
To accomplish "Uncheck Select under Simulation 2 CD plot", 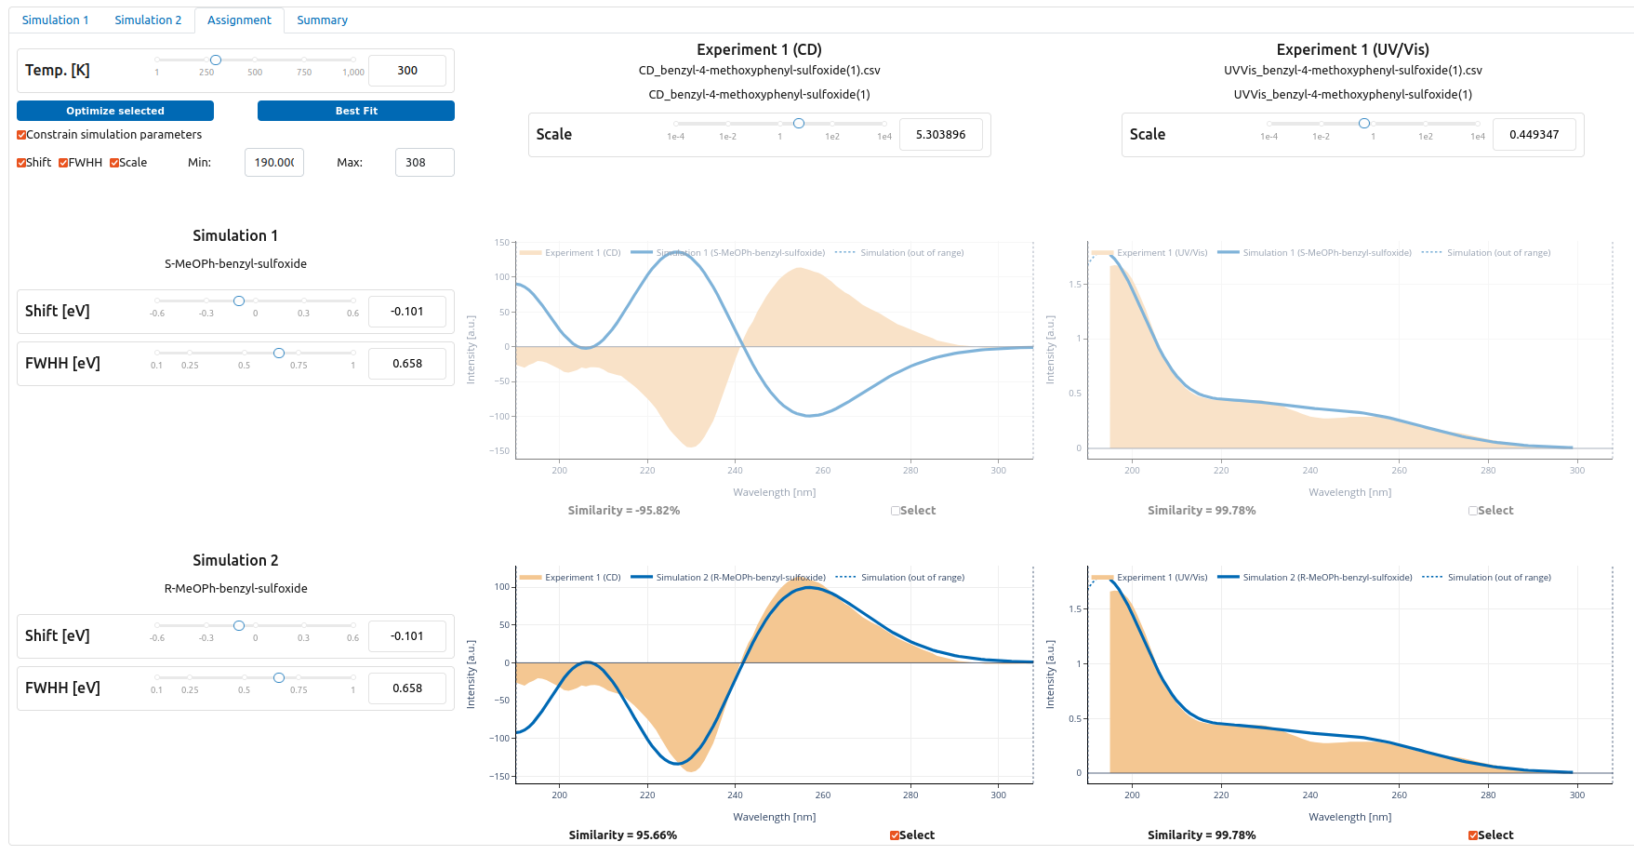I will tap(895, 835).
